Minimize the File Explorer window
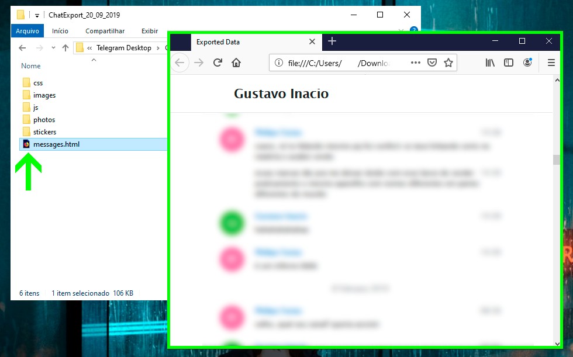This screenshot has width=573, height=357. [x=354, y=15]
